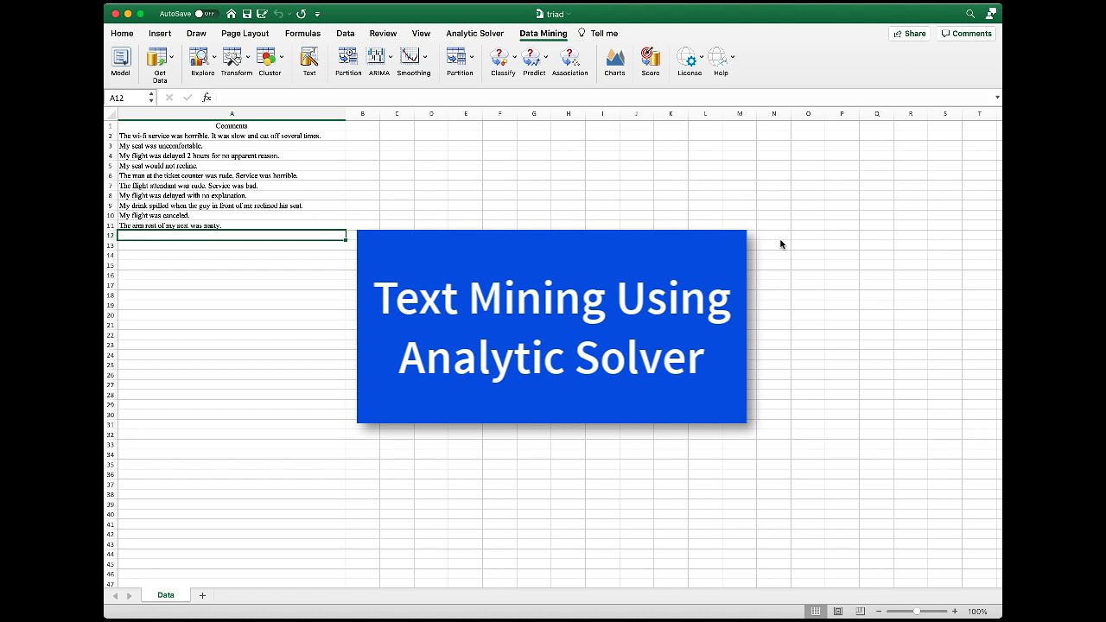Expand the Explore dropdown arrow
The width and height of the screenshot is (1106, 622).
[x=214, y=57]
